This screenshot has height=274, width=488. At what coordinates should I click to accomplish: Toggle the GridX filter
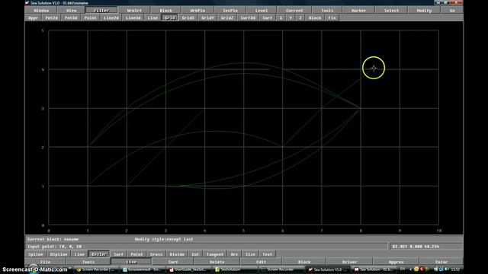[188, 18]
